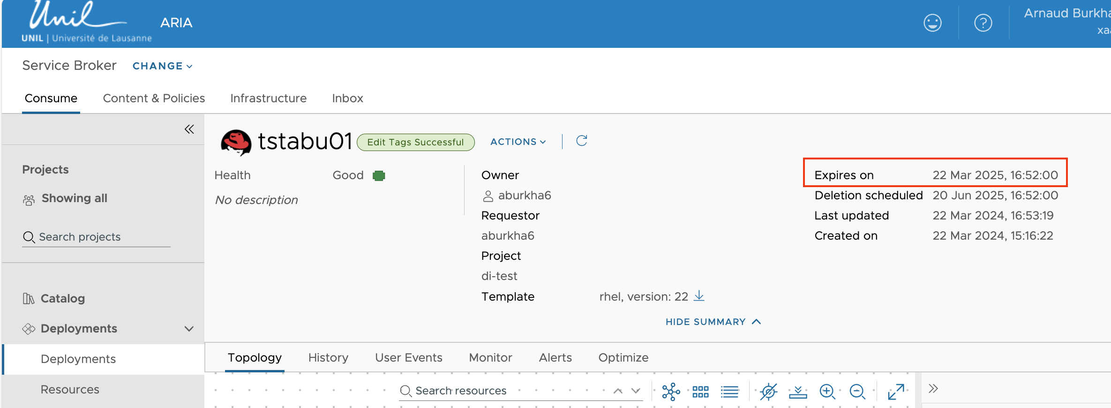This screenshot has height=408, width=1111.
Task: Toggle fullscreen topology with expand arrows
Action: [896, 391]
